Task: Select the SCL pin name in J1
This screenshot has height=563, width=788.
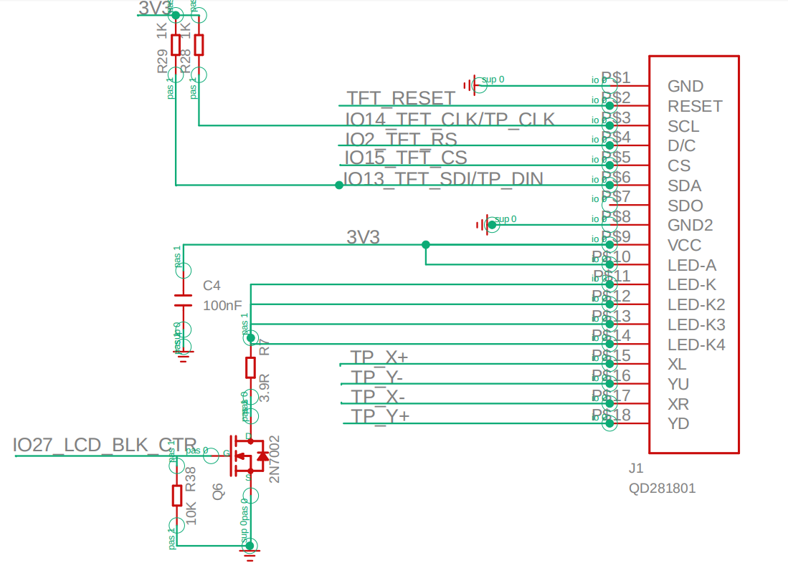Action: (683, 127)
